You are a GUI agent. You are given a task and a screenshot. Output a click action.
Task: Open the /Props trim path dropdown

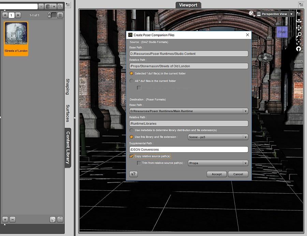click(218, 163)
